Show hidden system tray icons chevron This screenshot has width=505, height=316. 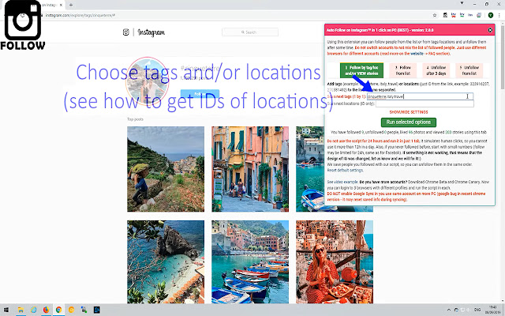(x=449, y=310)
